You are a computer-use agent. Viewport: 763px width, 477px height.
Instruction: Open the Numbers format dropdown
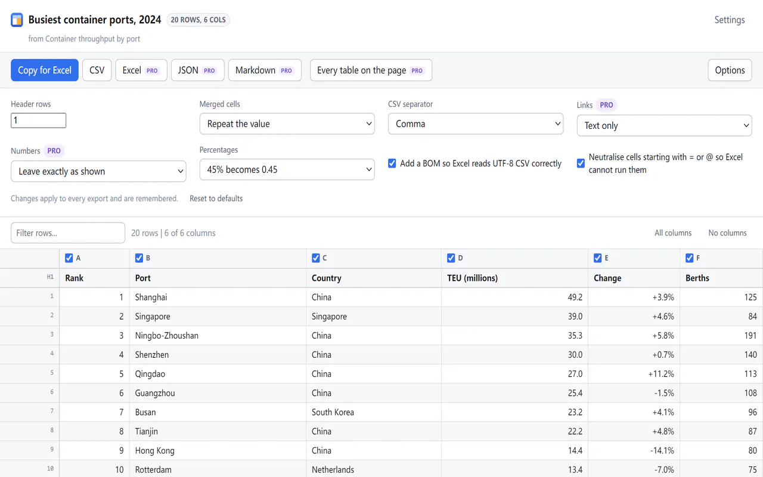(x=98, y=171)
